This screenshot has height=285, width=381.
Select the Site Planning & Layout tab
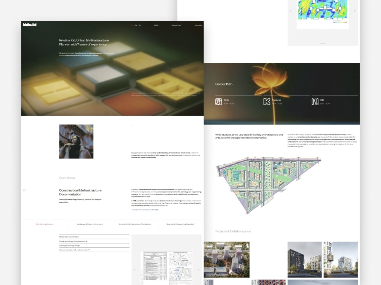[45, 224]
